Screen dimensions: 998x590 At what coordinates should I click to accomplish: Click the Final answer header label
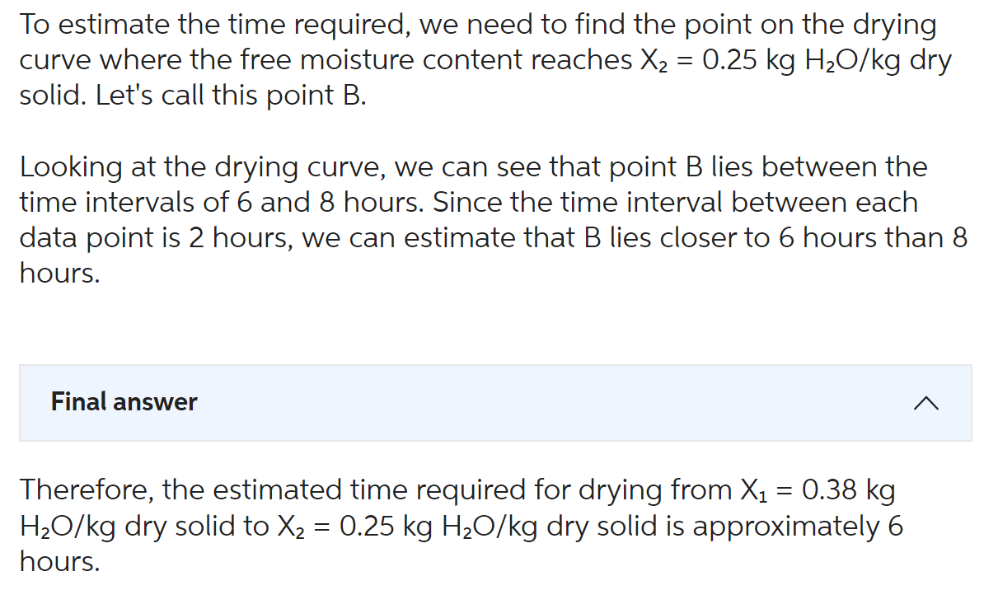[123, 403]
